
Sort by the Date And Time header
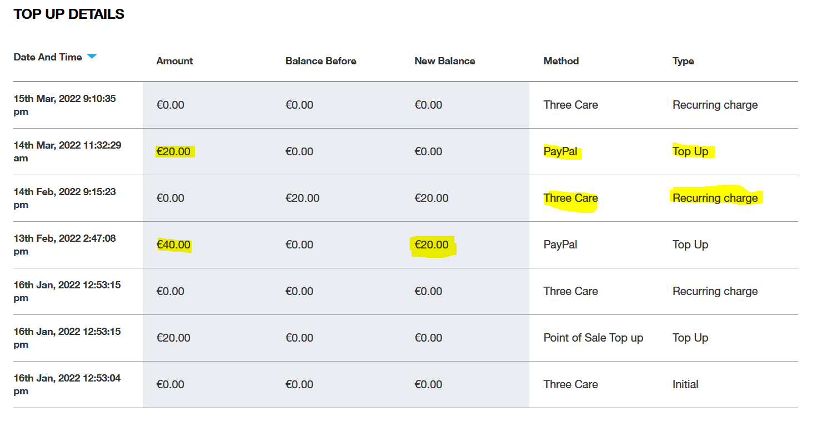point(48,57)
